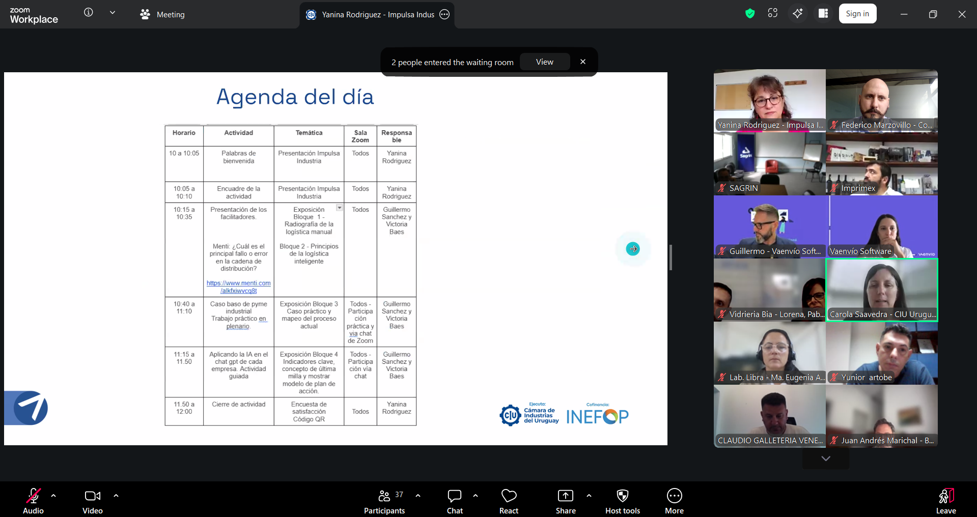The image size is (977, 517).
Task: Toggle the camera with Video button
Action: (93, 501)
